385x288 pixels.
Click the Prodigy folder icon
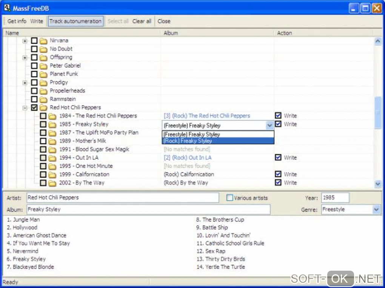tap(43, 82)
